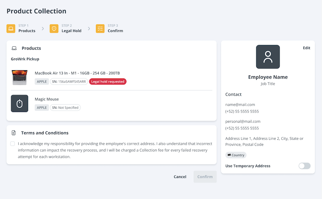Click the Step 1 Products laptop icon
Image resolution: width=322 pixels, height=199 pixels.
click(11, 28)
